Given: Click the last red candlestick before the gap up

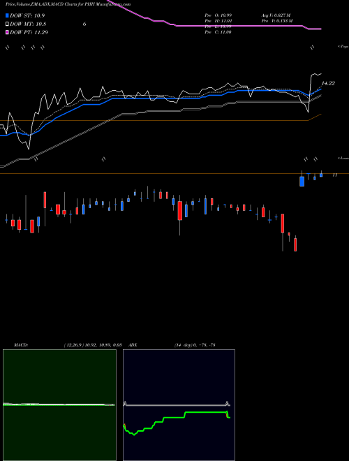Looking at the screenshot, I should (295, 244).
